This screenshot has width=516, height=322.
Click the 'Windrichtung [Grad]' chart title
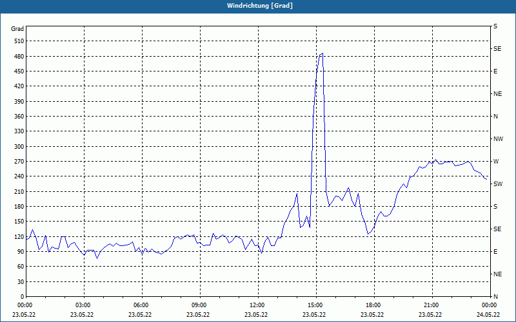260,6
